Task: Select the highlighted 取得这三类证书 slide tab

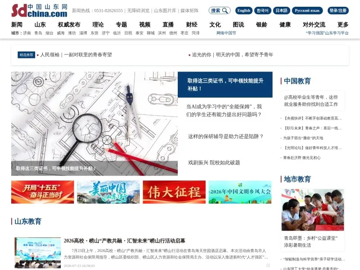Action: click(225, 85)
